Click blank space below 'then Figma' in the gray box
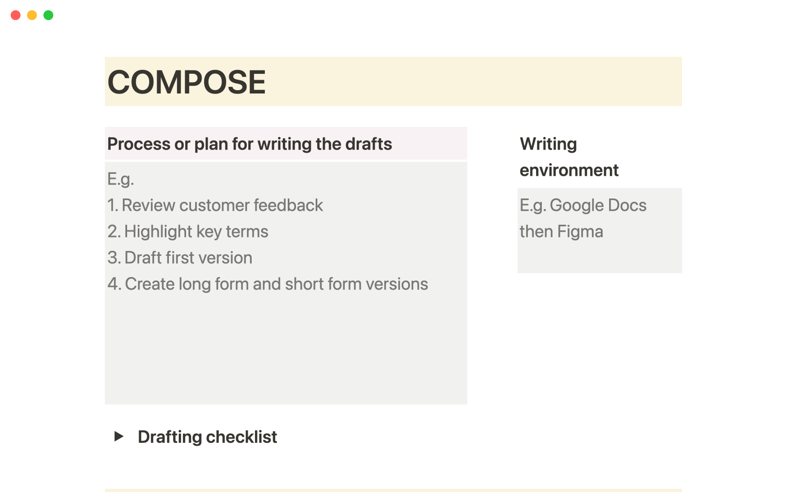 (x=599, y=257)
